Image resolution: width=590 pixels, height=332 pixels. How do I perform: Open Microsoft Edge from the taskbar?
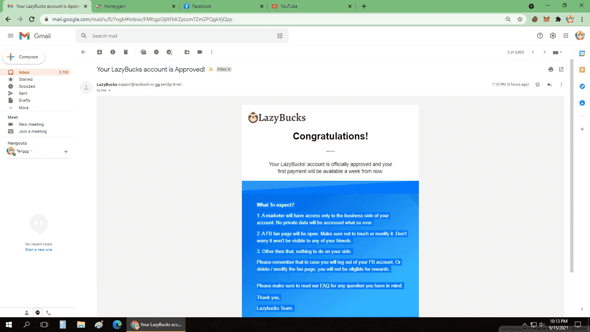click(x=117, y=325)
